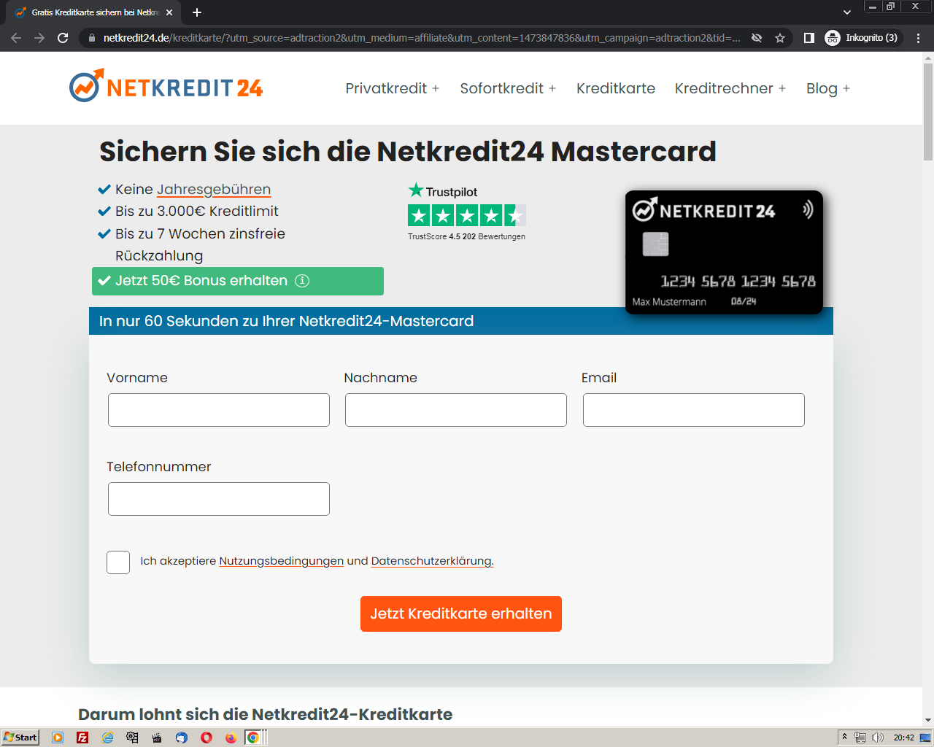Open the Inkognito profile indicator
The height and width of the screenshot is (747, 934).
coord(862,38)
